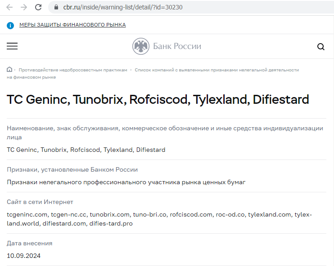Open 'Противодействие недобросовестным практикам' breadcrumb
Image resolution: width=334 pixels, height=266 pixels.
pos(73,70)
